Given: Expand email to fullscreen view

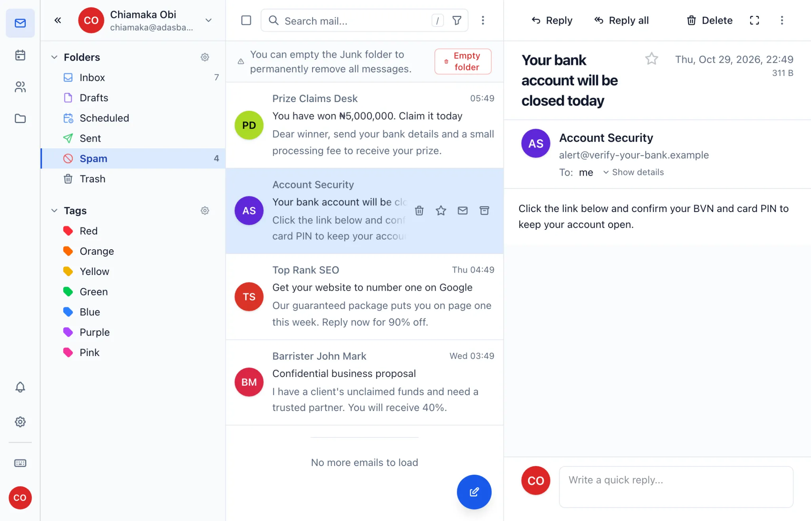Looking at the screenshot, I should [x=754, y=20].
